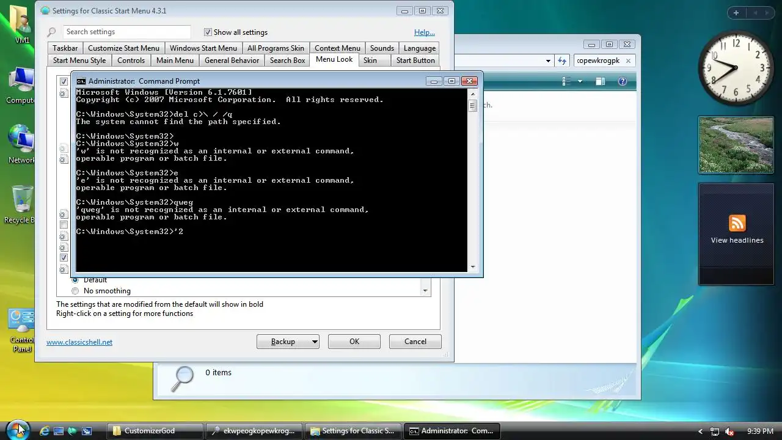This screenshot has height=440, width=782.
Task: Visit the www.classicshell.net link
Action: pos(79,342)
